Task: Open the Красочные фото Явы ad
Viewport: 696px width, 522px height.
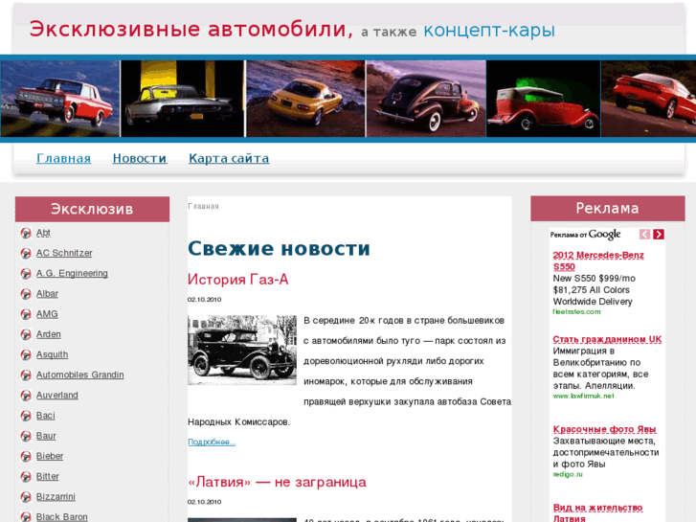Action: (604, 429)
